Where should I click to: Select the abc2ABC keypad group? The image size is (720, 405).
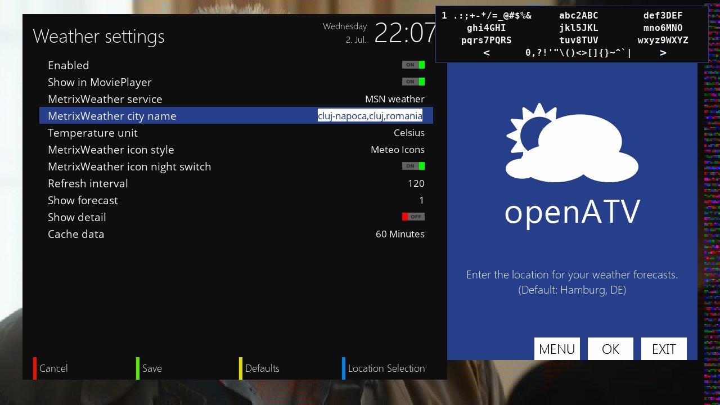tap(578, 16)
